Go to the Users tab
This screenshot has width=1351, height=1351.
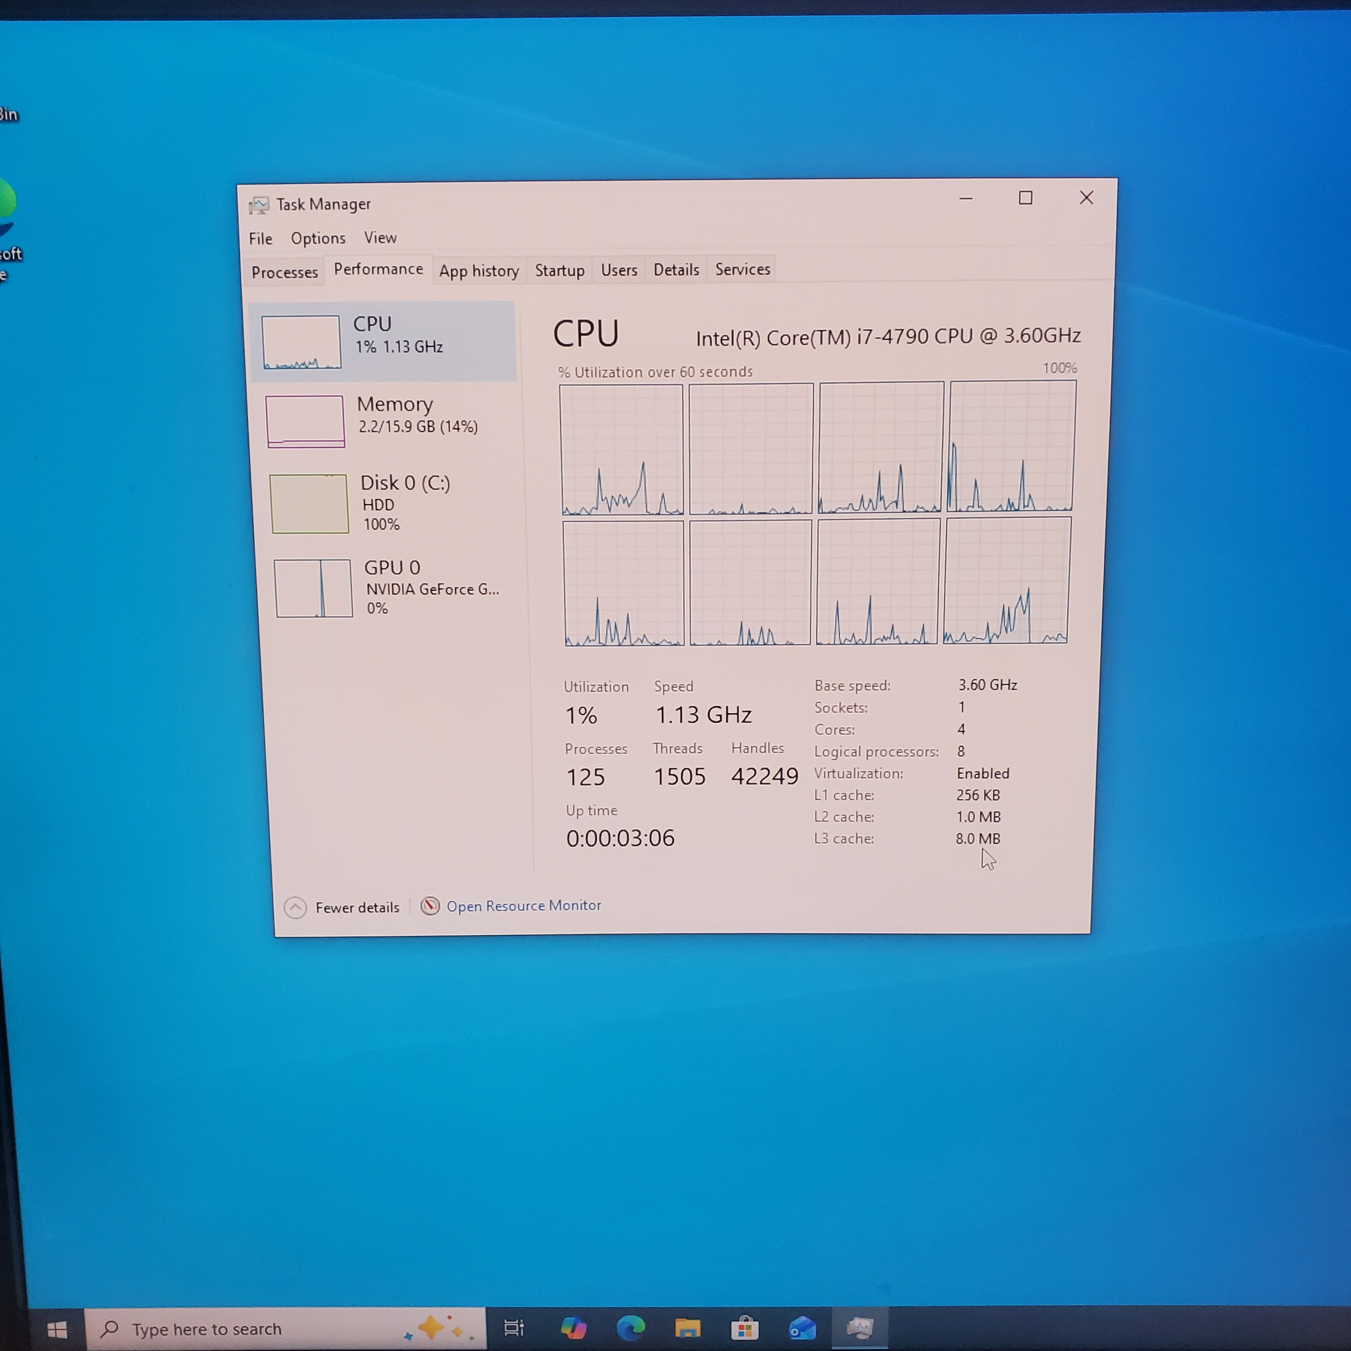tap(619, 269)
